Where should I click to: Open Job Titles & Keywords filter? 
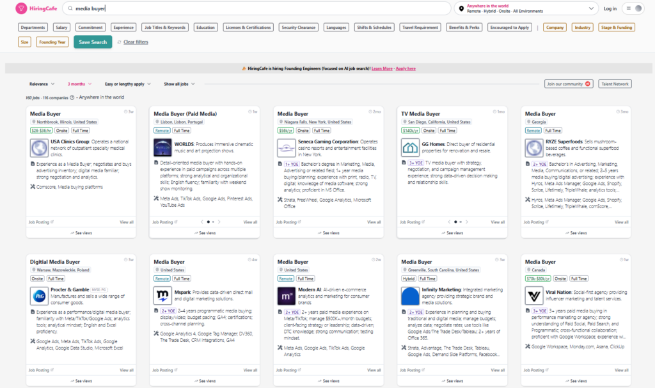click(x=165, y=27)
